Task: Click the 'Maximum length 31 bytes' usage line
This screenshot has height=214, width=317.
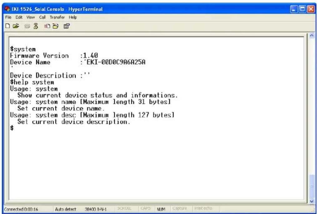Action: [90, 102]
